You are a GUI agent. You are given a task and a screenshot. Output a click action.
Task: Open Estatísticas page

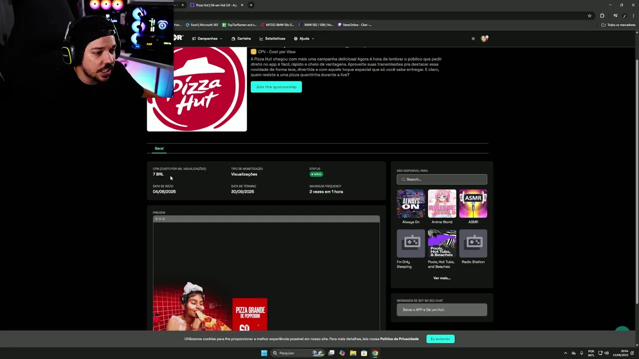pyautogui.click(x=272, y=38)
